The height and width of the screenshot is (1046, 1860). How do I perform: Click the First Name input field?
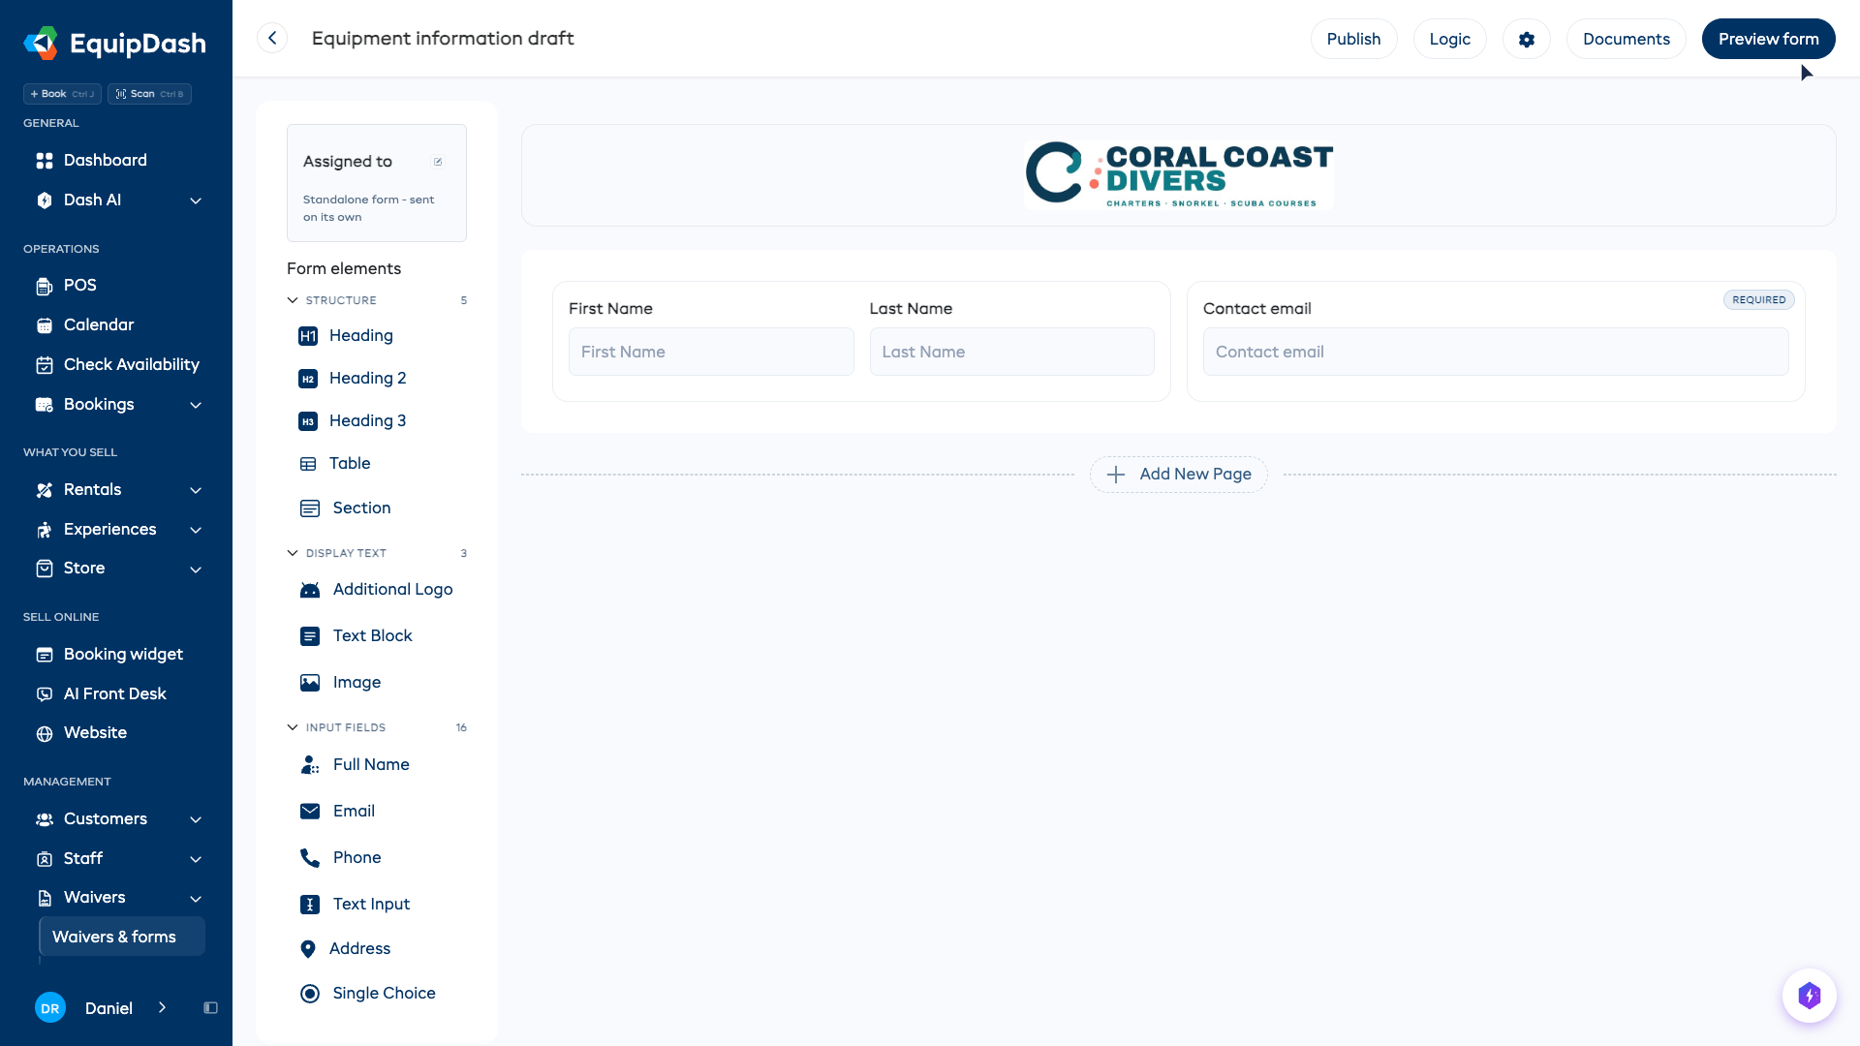(x=711, y=352)
